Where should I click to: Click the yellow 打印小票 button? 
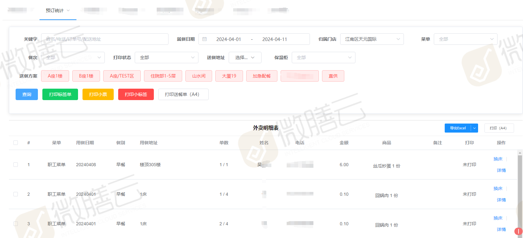pyautogui.click(x=98, y=94)
